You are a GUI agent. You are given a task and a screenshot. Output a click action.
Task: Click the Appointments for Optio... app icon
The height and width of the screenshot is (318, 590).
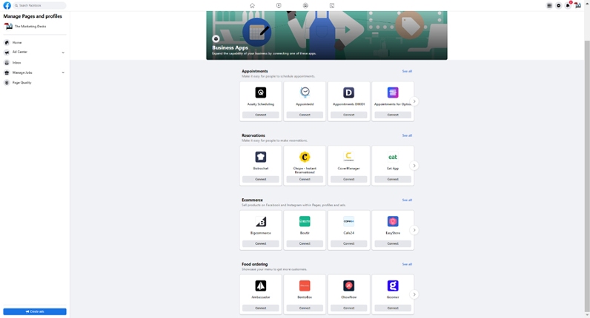pyautogui.click(x=393, y=92)
